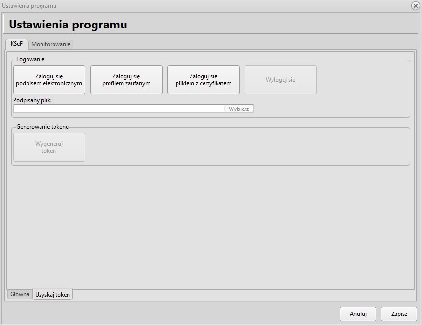Click the Logowanie group label

coord(30,59)
